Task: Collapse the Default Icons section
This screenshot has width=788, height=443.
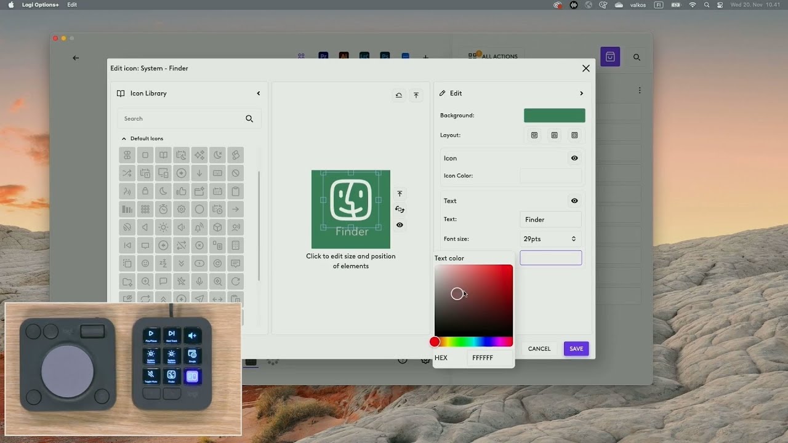Action: 124,139
